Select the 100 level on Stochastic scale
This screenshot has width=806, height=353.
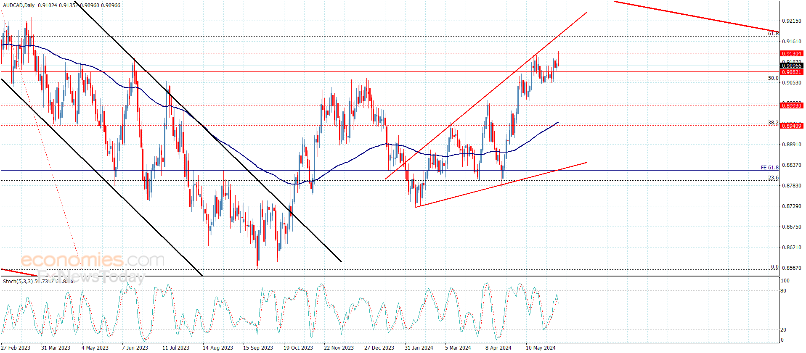tap(785, 281)
